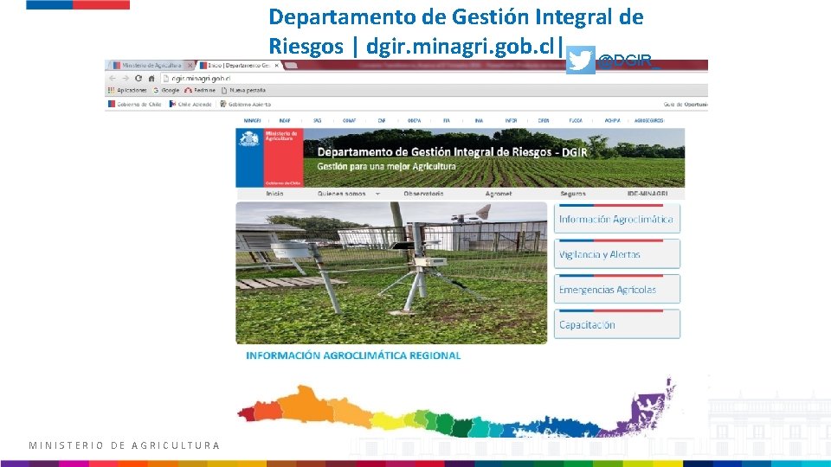The image size is (831, 467).
Task: Click the Ministerio de Agricultura logo
Action: point(269,157)
